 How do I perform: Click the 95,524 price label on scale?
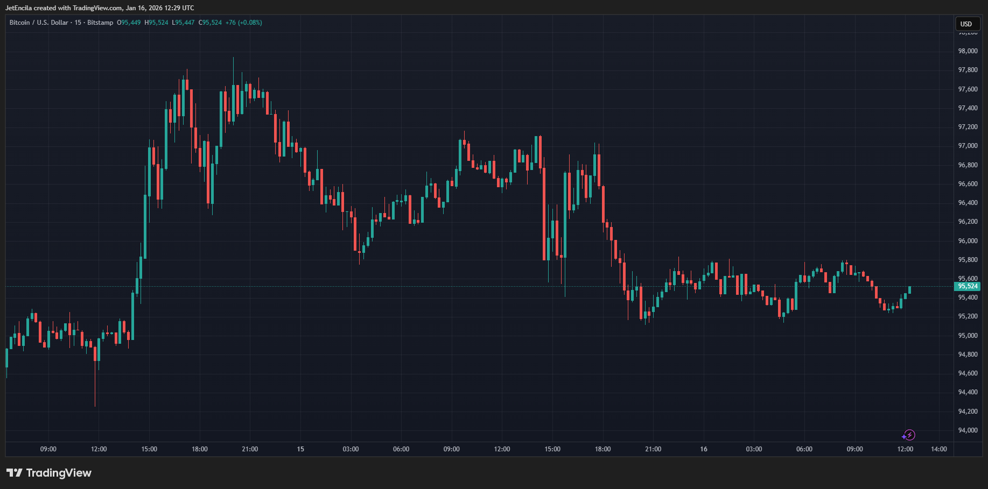[969, 286]
